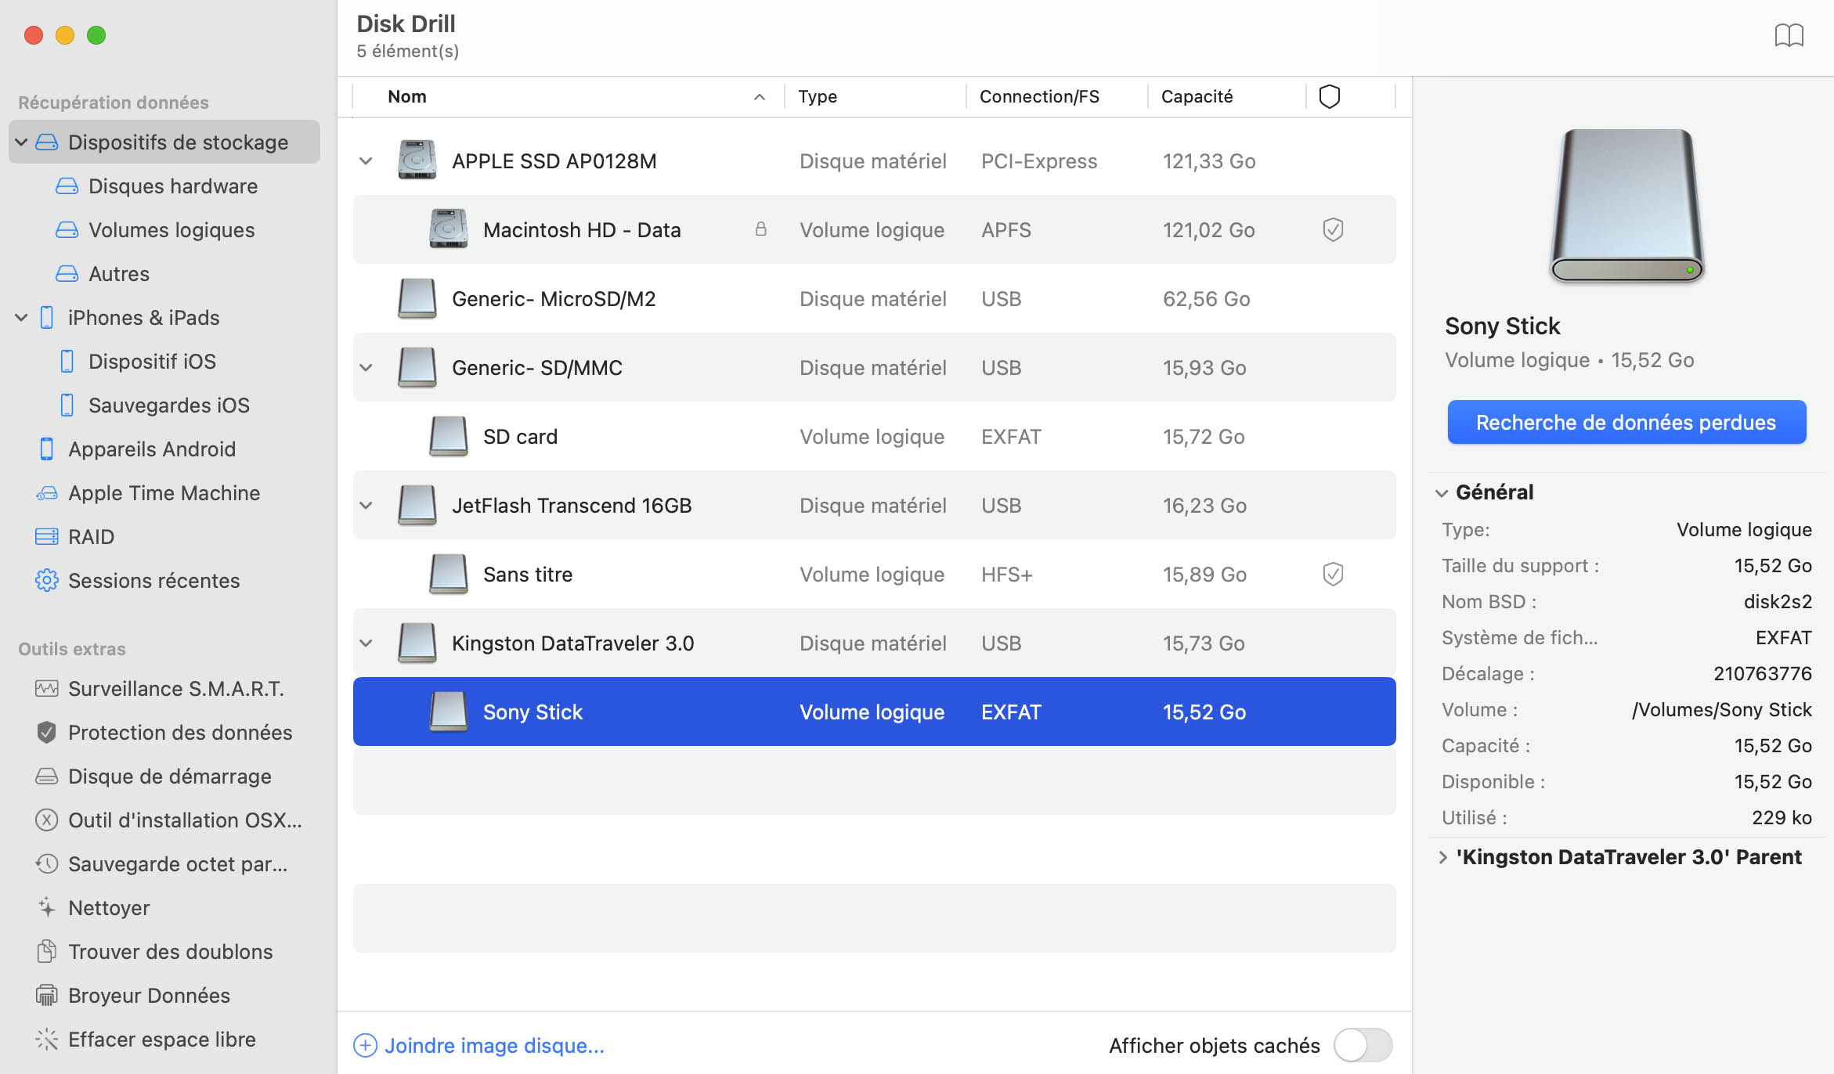Click the disk2s2 BSD name value
This screenshot has width=1834, height=1074.
click(1778, 601)
